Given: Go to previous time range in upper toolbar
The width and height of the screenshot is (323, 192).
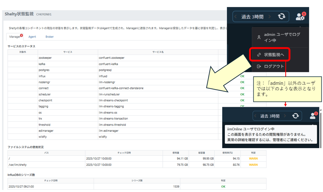Looking at the screenshot, I should click(x=236, y=16).
